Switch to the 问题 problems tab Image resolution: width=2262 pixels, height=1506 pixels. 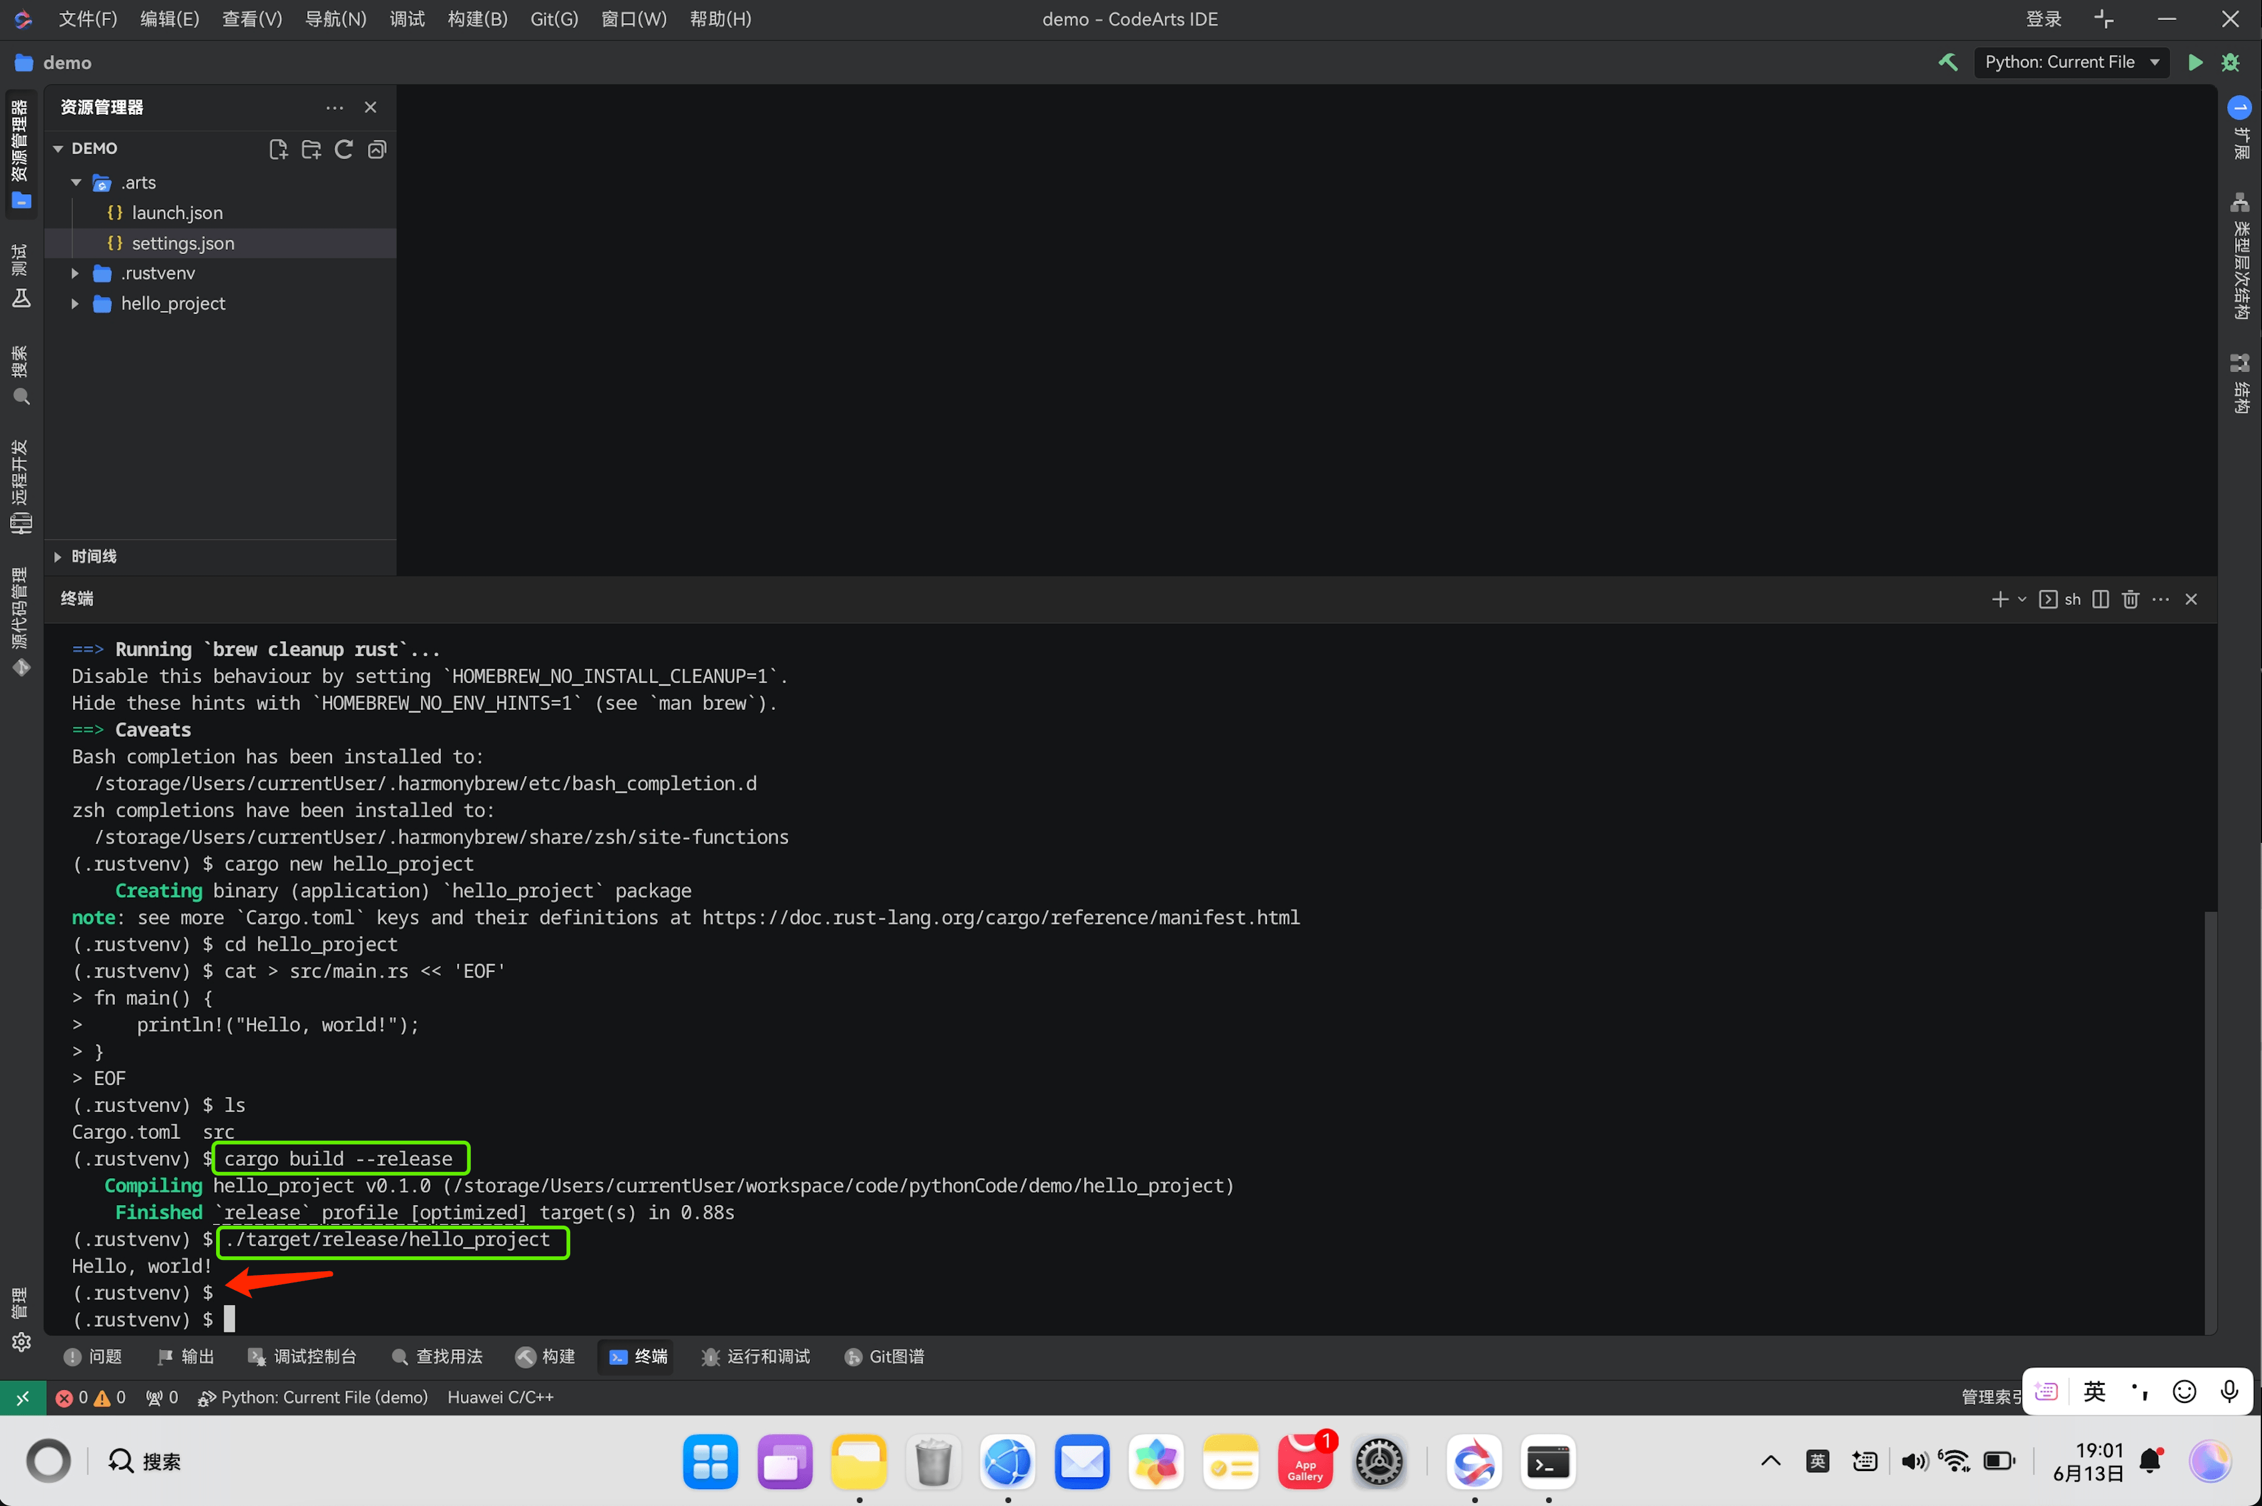point(93,1356)
